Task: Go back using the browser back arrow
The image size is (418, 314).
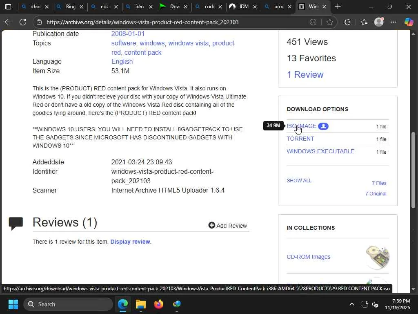Action: (x=8, y=22)
